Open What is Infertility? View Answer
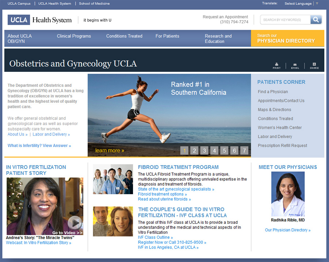 [39, 145]
